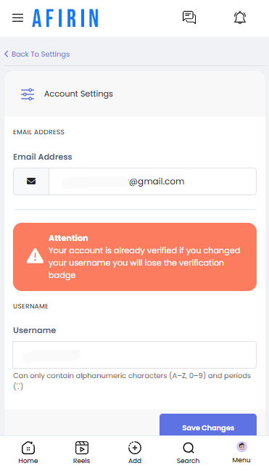
Task: Open the notifications bell icon
Action: [240, 17]
